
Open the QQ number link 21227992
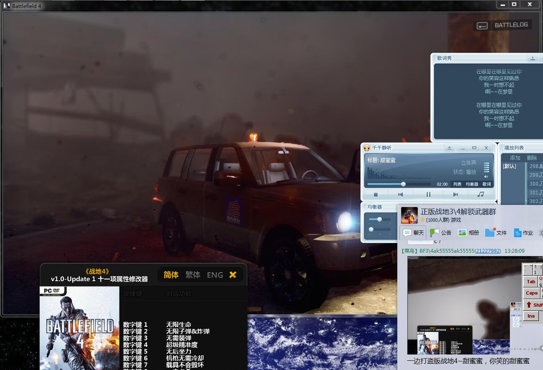click(488, 251)
